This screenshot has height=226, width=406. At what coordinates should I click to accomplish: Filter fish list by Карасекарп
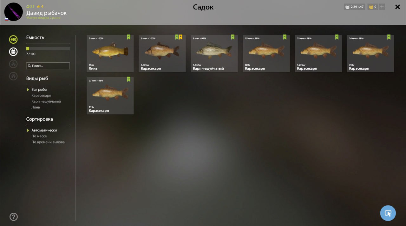pos(41,95)
